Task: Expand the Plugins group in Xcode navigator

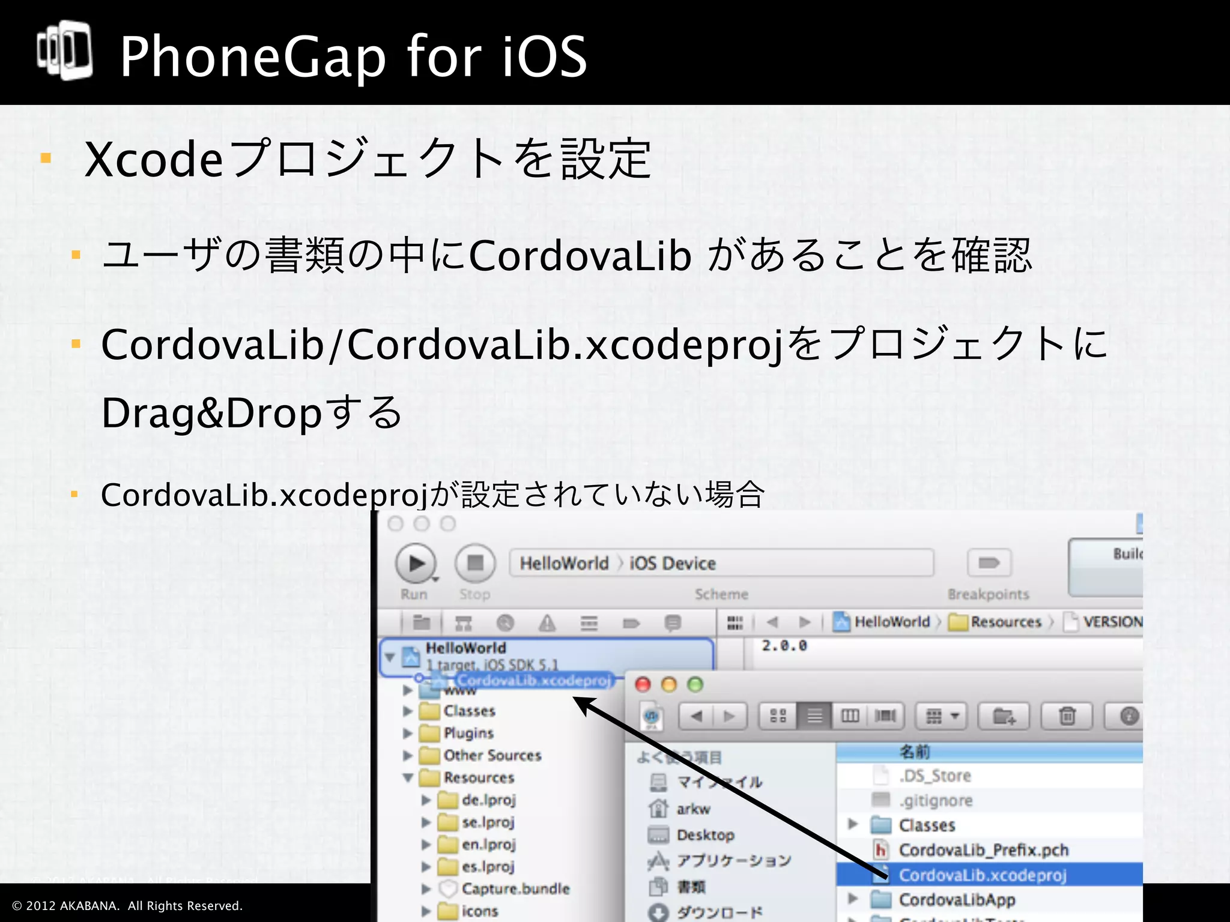Action: (x=408, y=734)
